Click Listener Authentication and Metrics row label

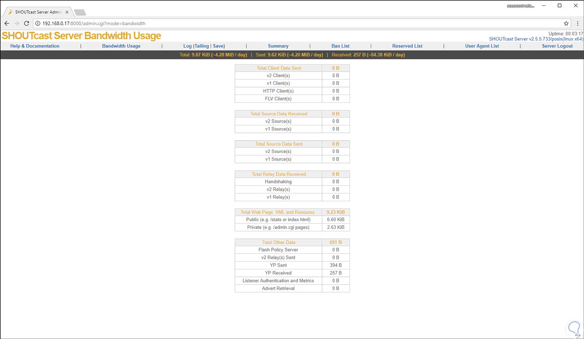(278, 281)
